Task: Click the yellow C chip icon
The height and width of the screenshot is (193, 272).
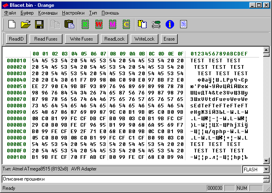Action: pos(126,24)
